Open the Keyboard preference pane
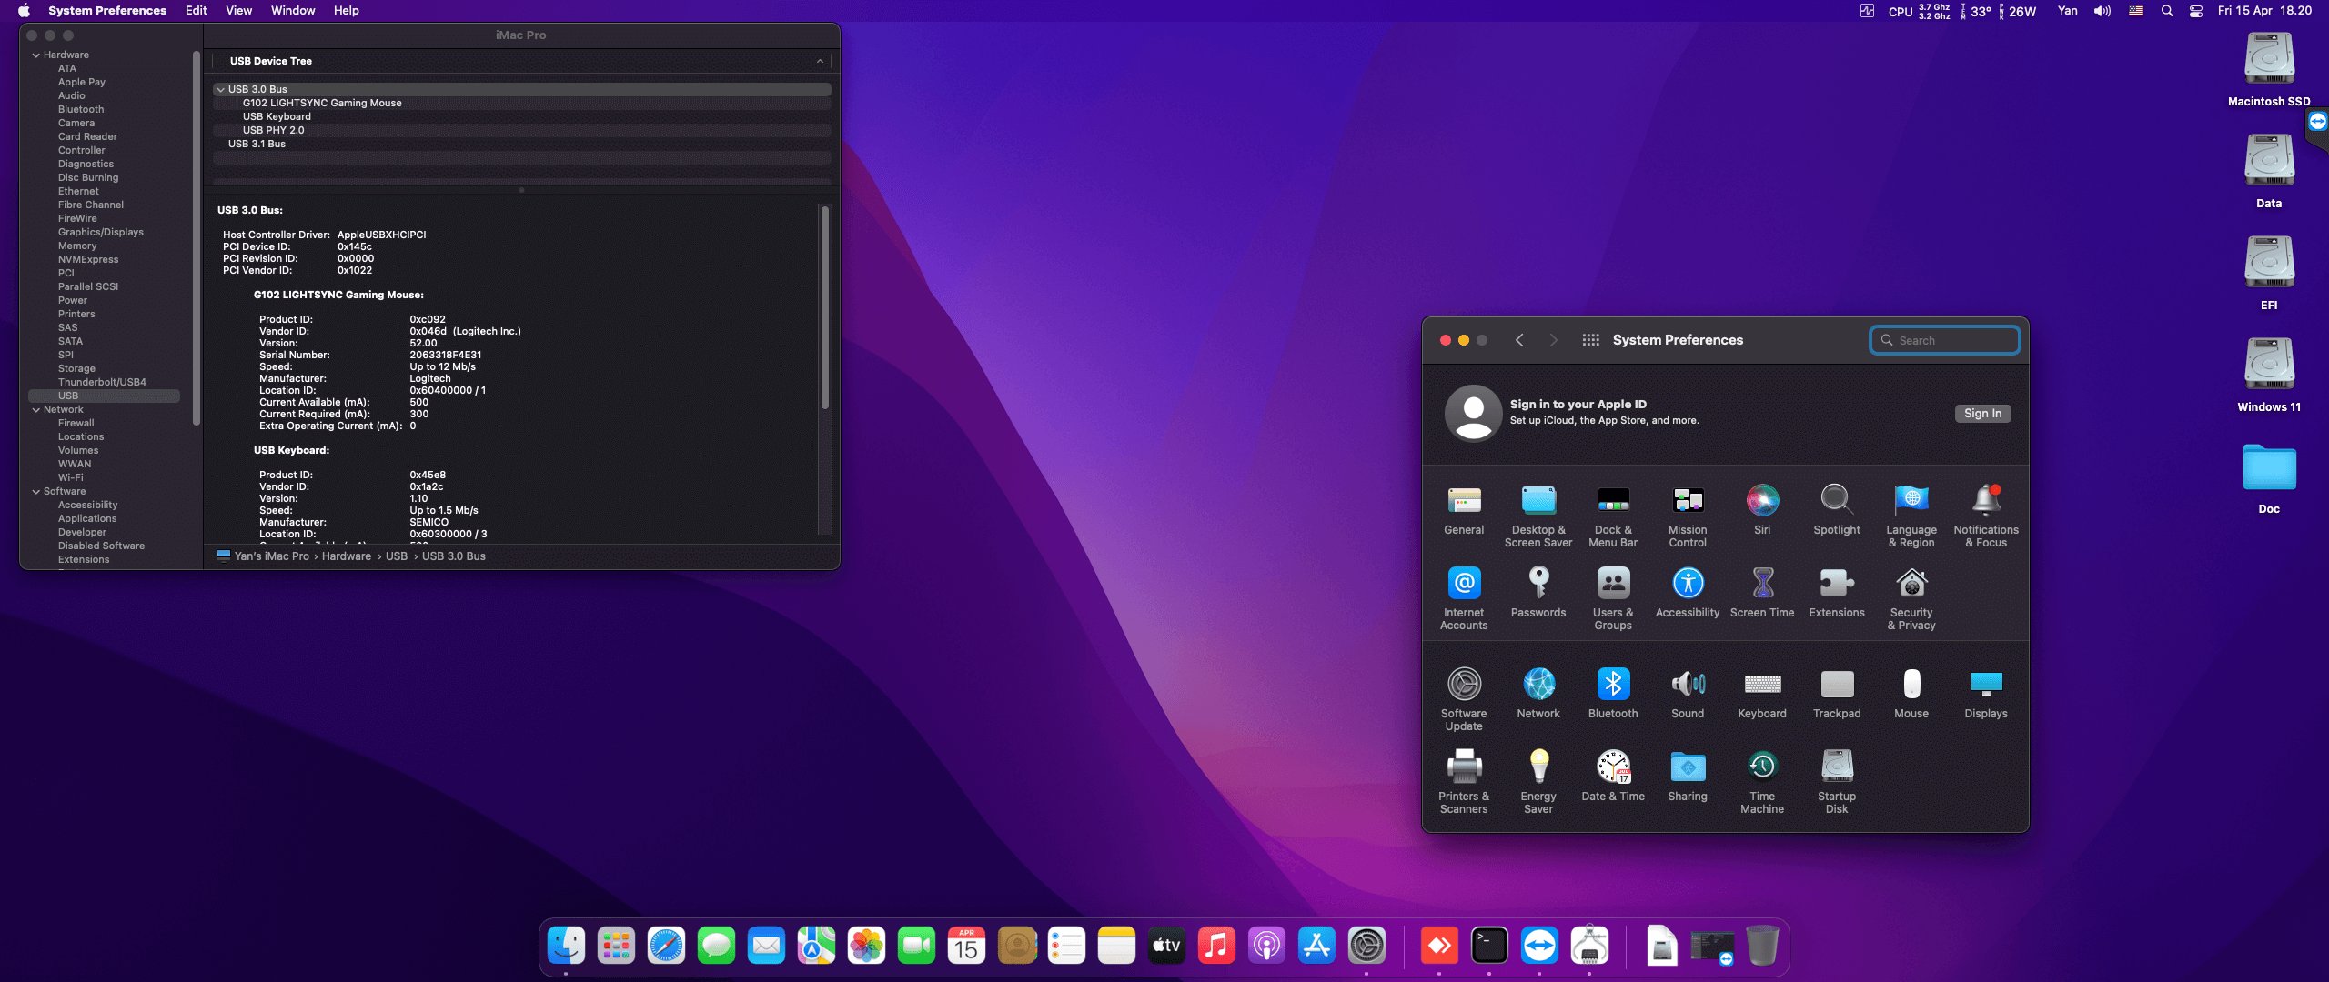2329x982 pixels. [1762, 694]
